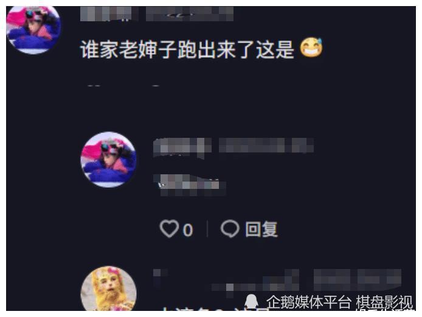Click the like count 0

pos(188,230)
